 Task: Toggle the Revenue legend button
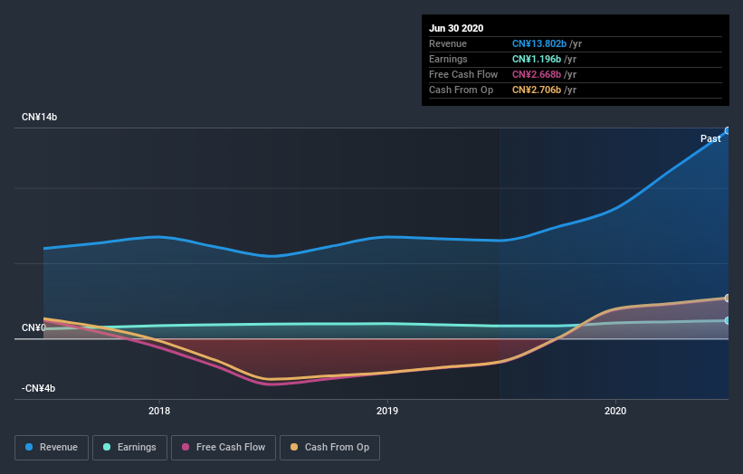(x=52, y=448)
